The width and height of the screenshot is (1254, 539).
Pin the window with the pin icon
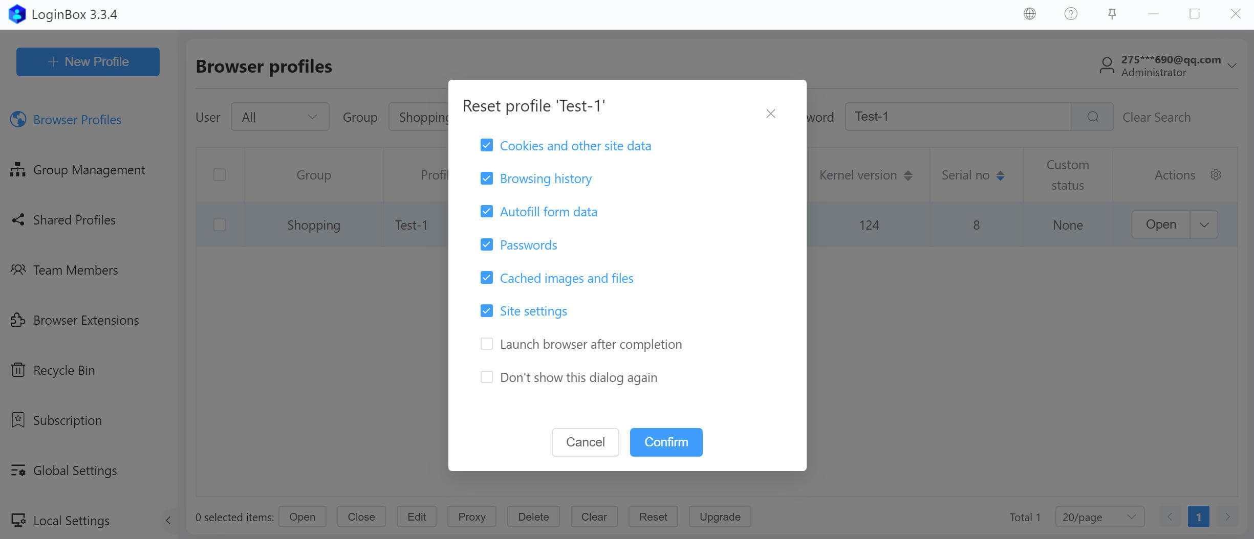tap(1112, 14)
